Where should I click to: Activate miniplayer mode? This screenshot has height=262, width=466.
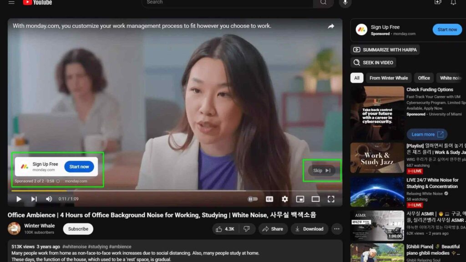click(x=300, y=199)
